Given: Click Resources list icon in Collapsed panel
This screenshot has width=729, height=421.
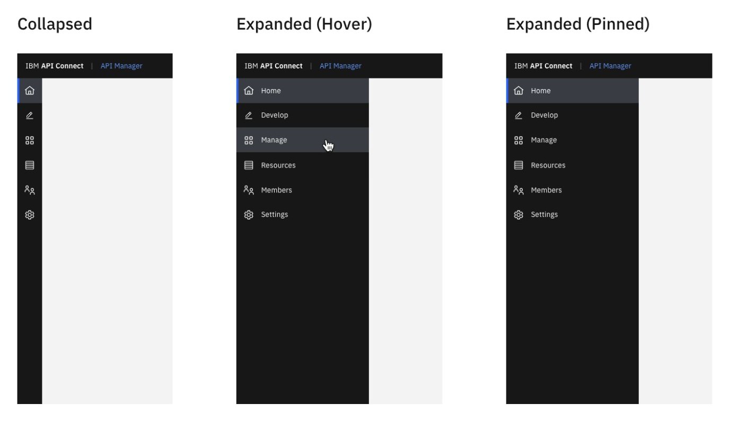Looking at the screenshot, I should [30, 165].
